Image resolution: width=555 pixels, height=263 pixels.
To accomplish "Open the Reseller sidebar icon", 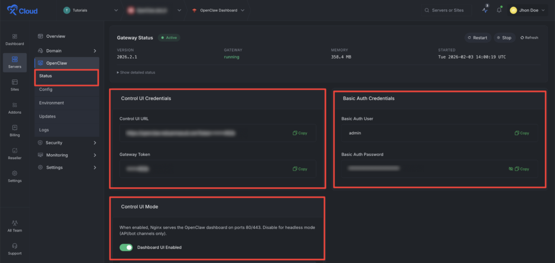I will [15, 153].
